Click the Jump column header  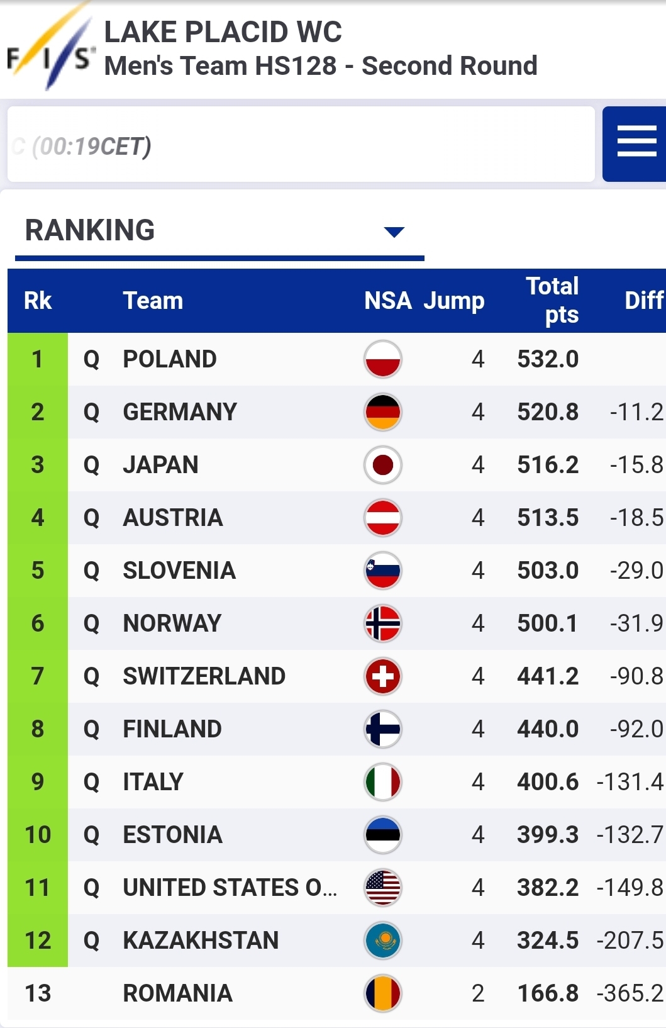coord(453,301)
